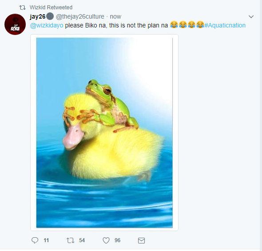Open the jay26 display name
The height and width of the screenshot is (251, 262).
[38, 16]
